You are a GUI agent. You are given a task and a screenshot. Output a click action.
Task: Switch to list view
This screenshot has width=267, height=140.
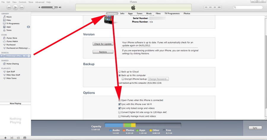[206, 7]
